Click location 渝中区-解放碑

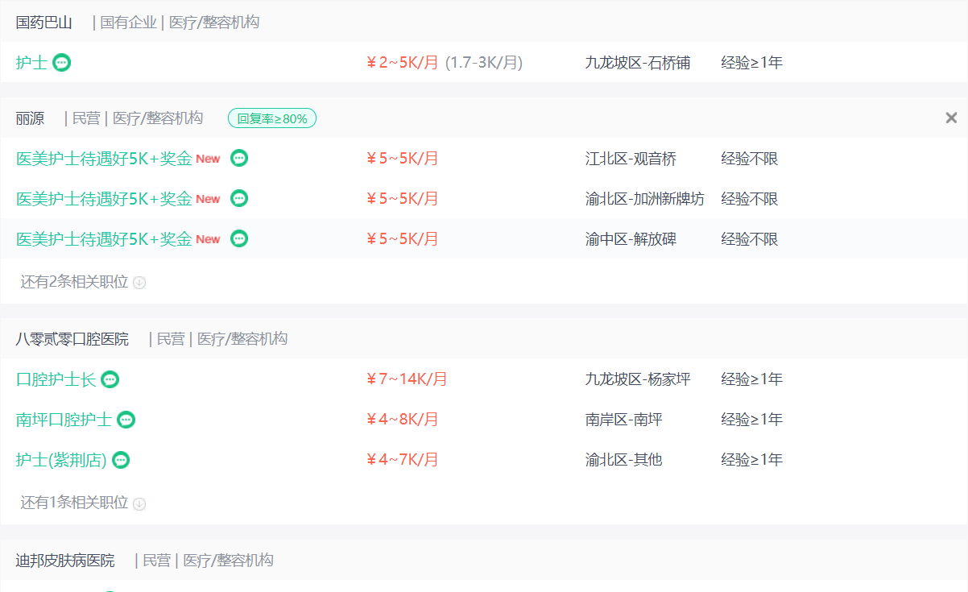coord(631,238)
